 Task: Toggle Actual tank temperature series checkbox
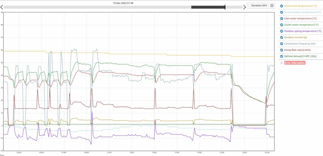point(281,6)
